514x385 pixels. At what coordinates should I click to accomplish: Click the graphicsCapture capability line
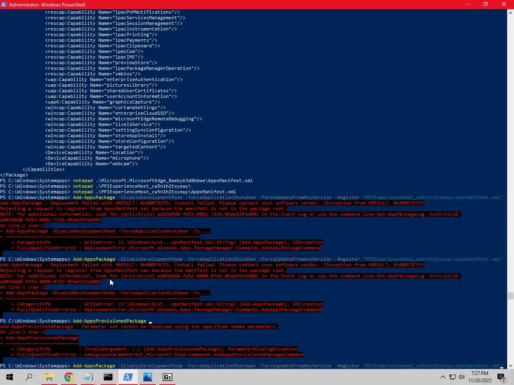[x=102, y=102]
